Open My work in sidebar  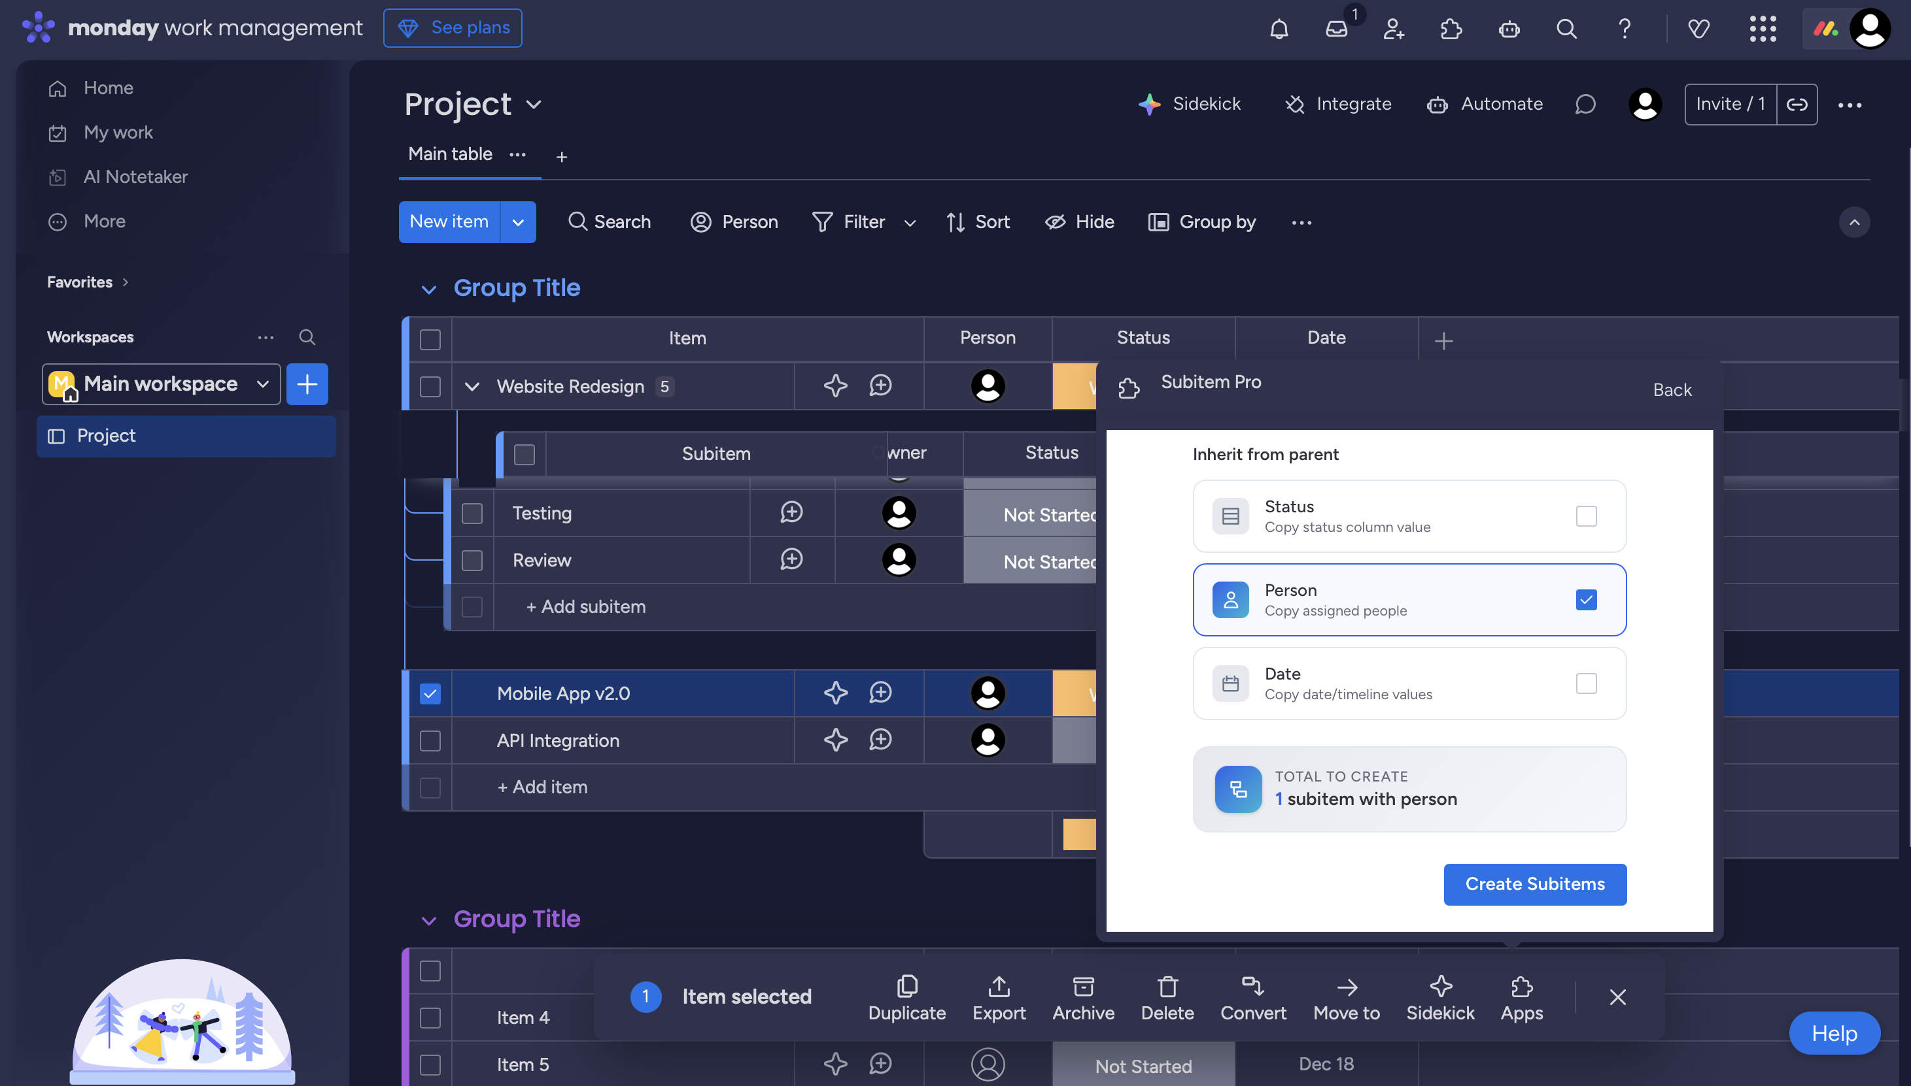point(118,133)
